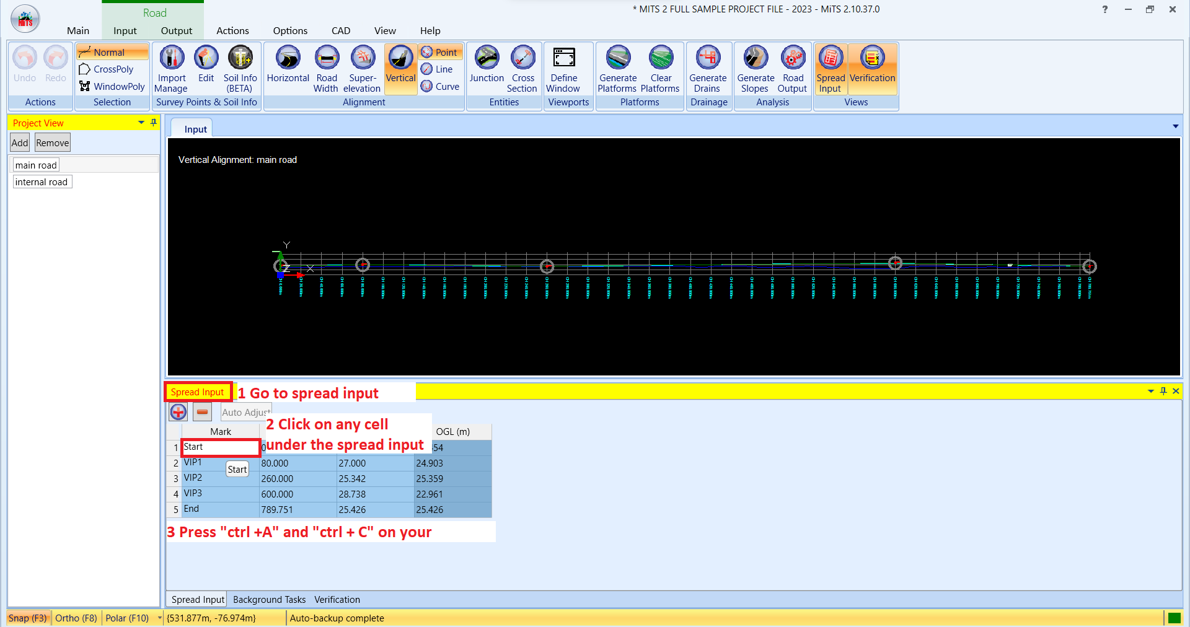The width and height of the screenshot is (1190, 627).
Task: Open Generate Drains in the Drainage group
Action: [x=708, y=68]
